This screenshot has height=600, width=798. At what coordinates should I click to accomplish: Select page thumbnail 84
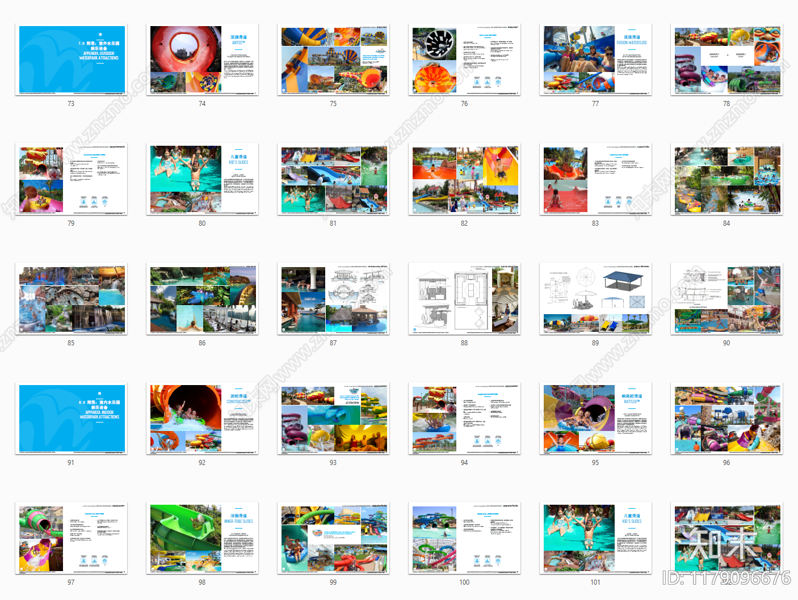726,179
